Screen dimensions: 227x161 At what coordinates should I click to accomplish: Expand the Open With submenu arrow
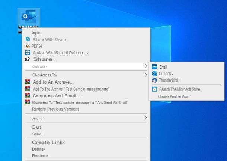click(146, 66)
